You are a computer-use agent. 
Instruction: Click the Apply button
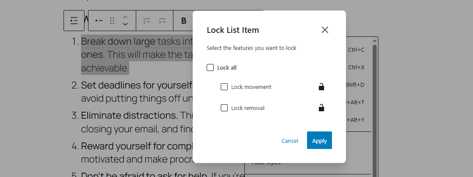pyautogui.click(x=319, y=140)
